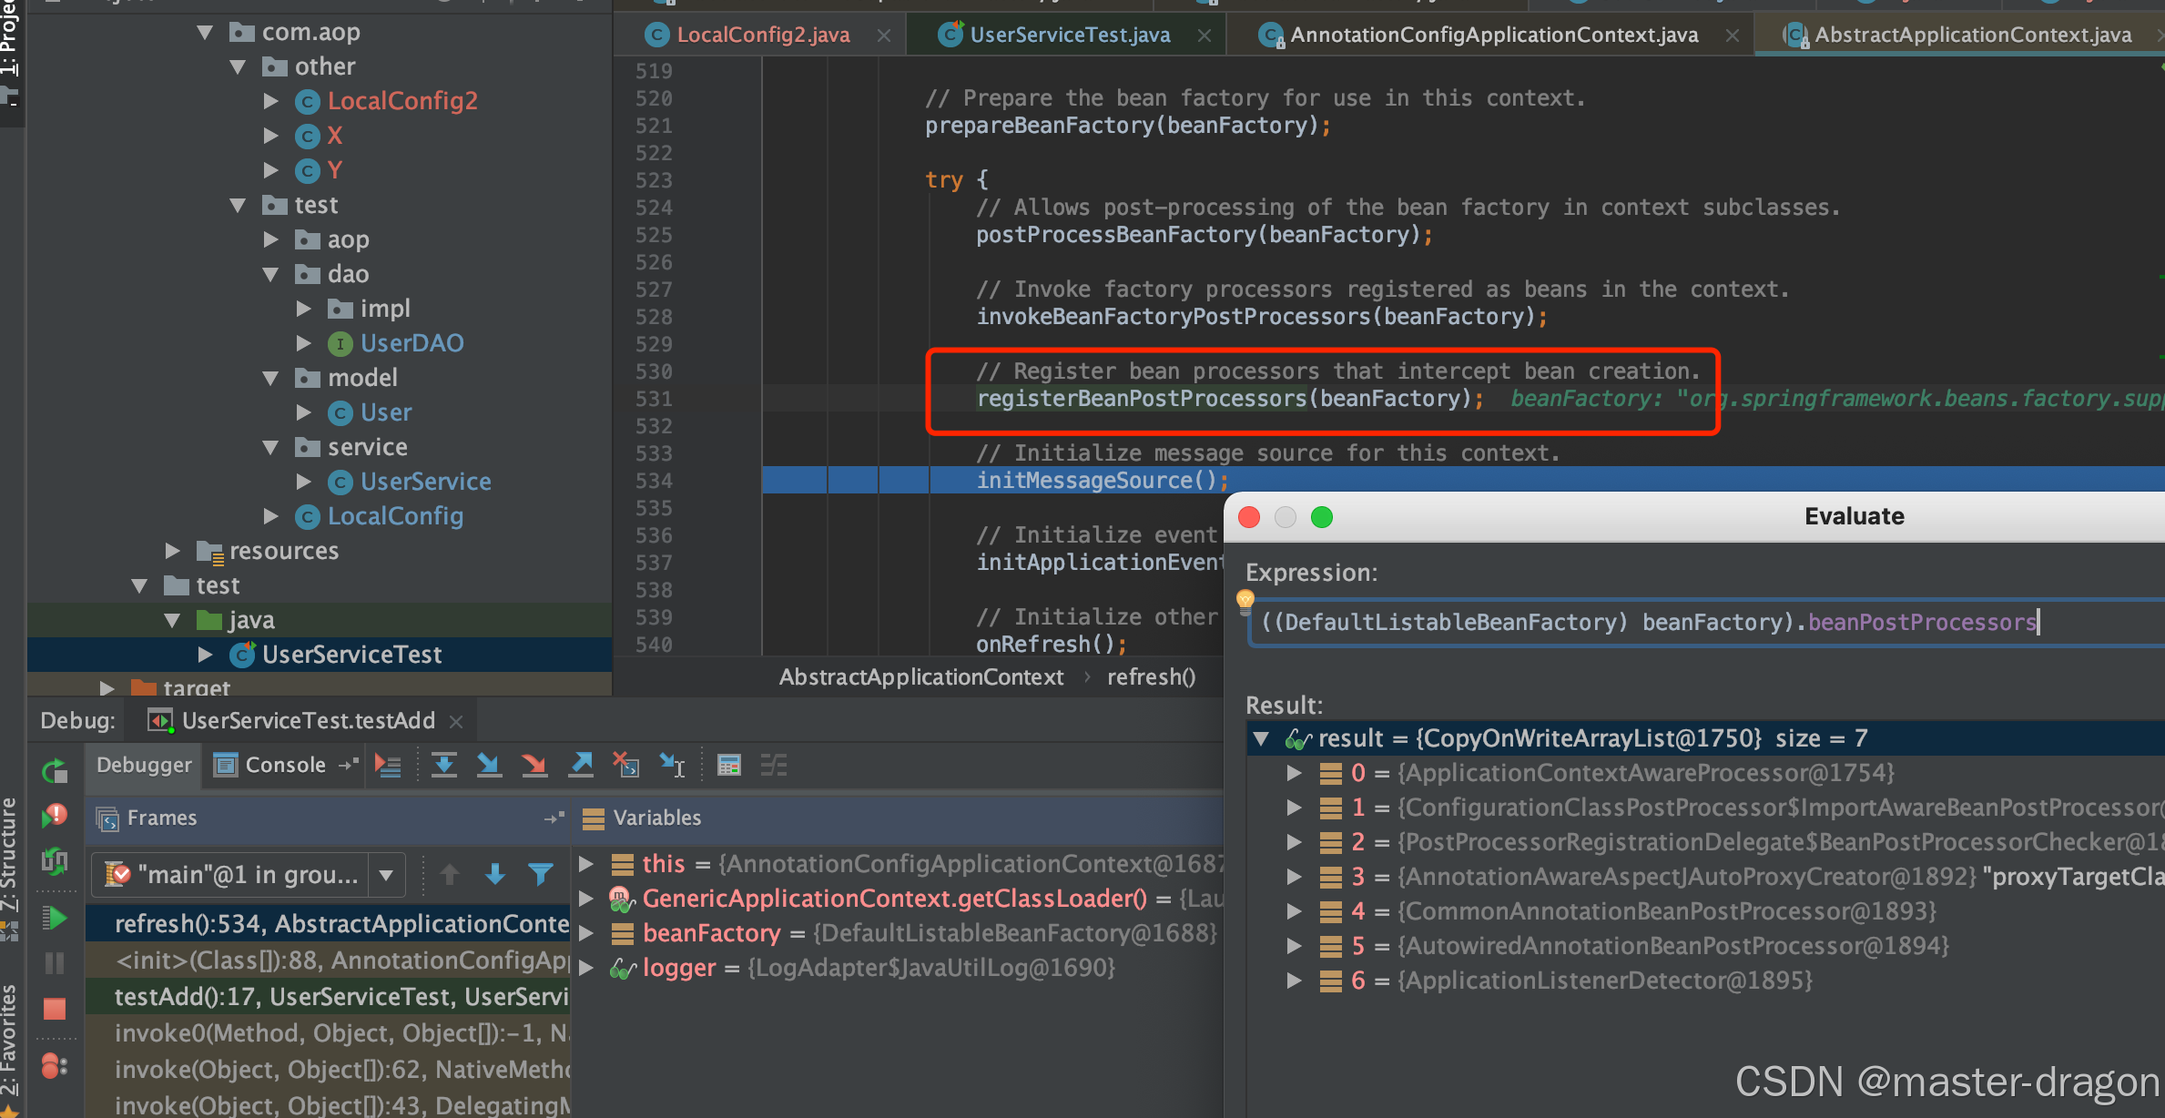Stop the debug session with red square
Viewport: 2165px width, 1118px height.
click(x=55, y=1009)
